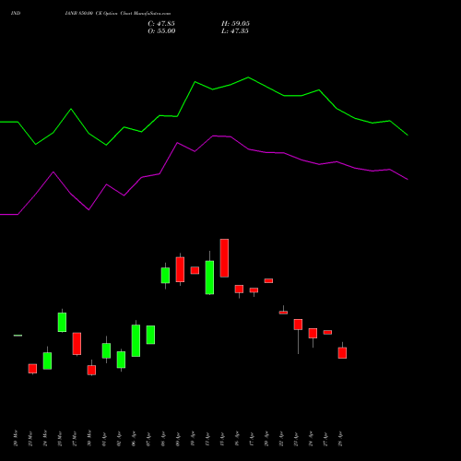Click the low value L: 47.35
The image size is (461, 461).
235,31
